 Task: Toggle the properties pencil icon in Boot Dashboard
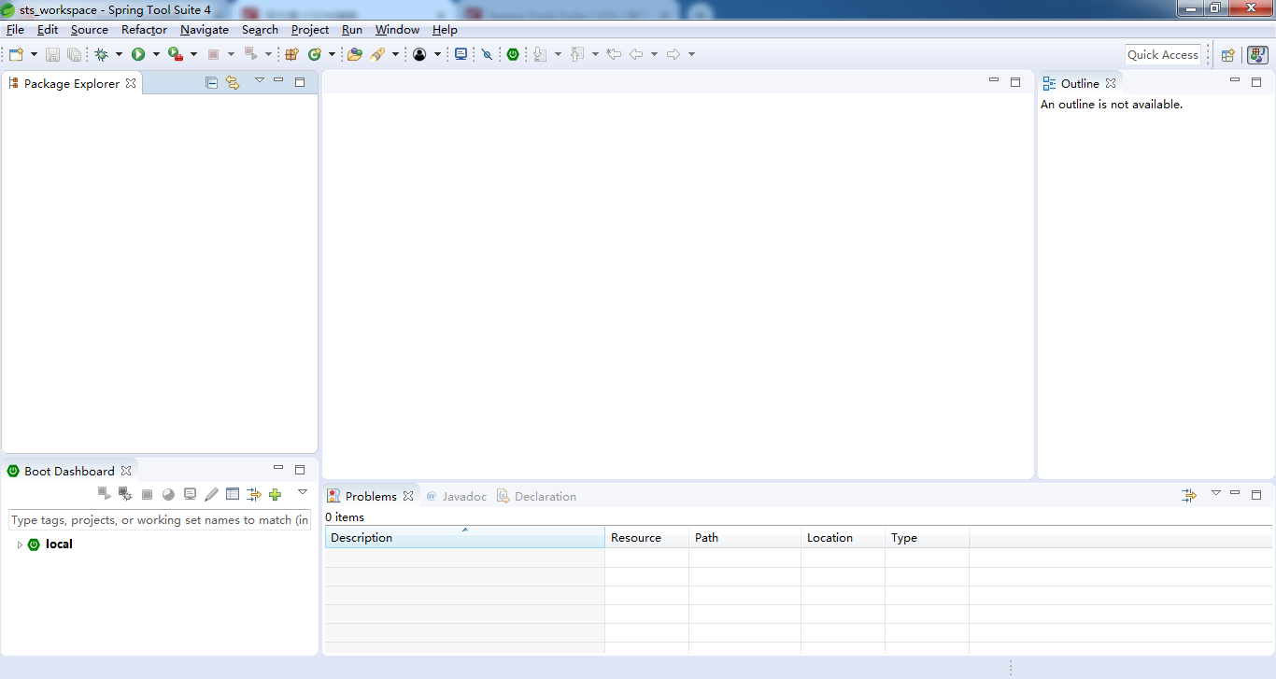coord(211,493)
